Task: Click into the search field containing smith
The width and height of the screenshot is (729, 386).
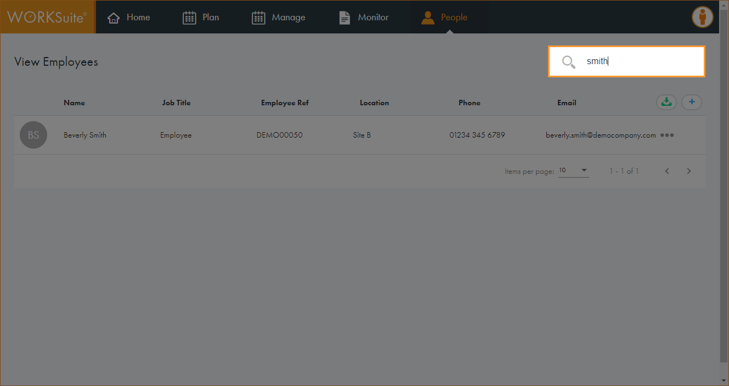Action: point(636,61)
